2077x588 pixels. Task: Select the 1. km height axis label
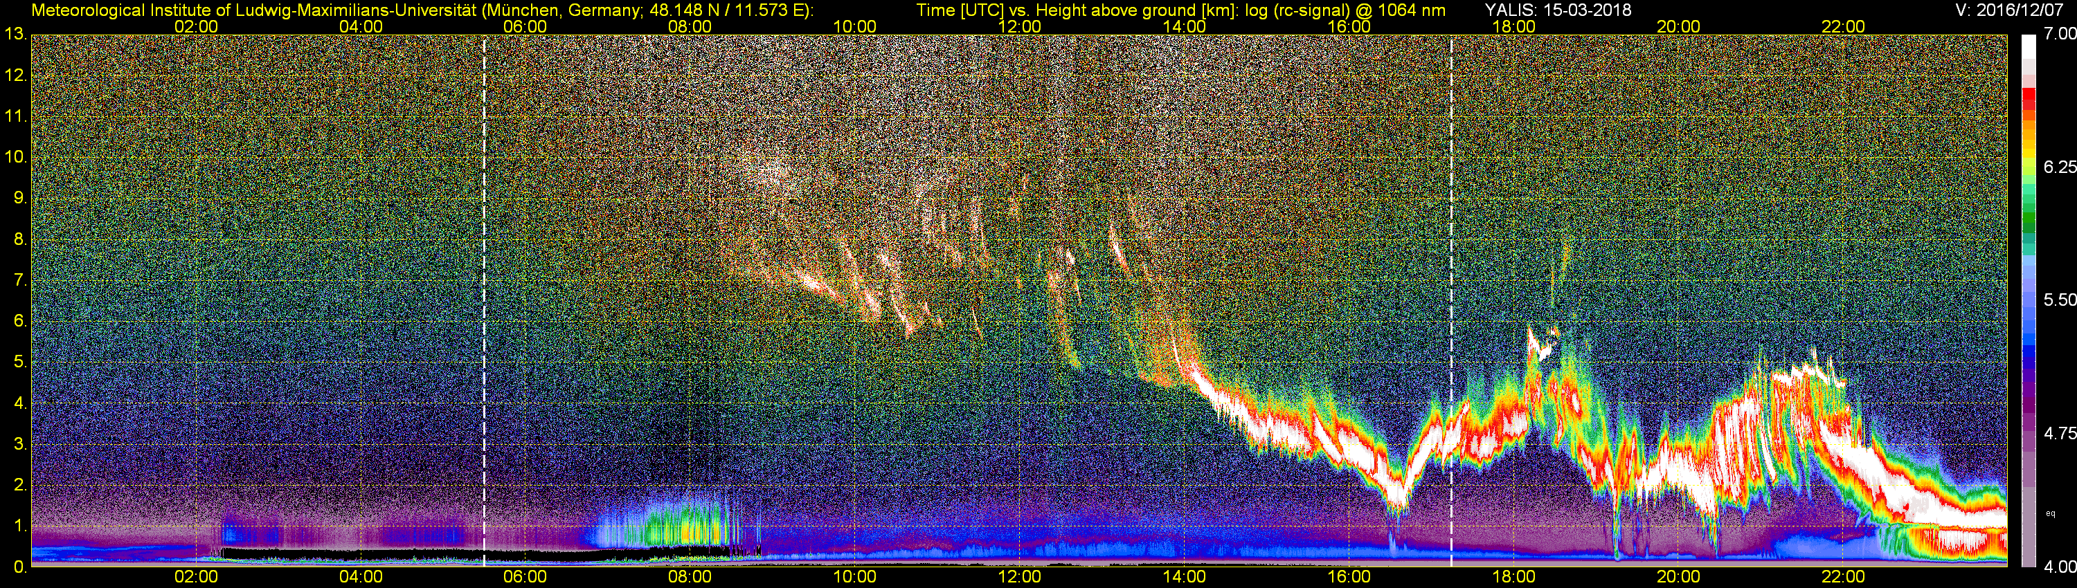(x=20, y=526)
